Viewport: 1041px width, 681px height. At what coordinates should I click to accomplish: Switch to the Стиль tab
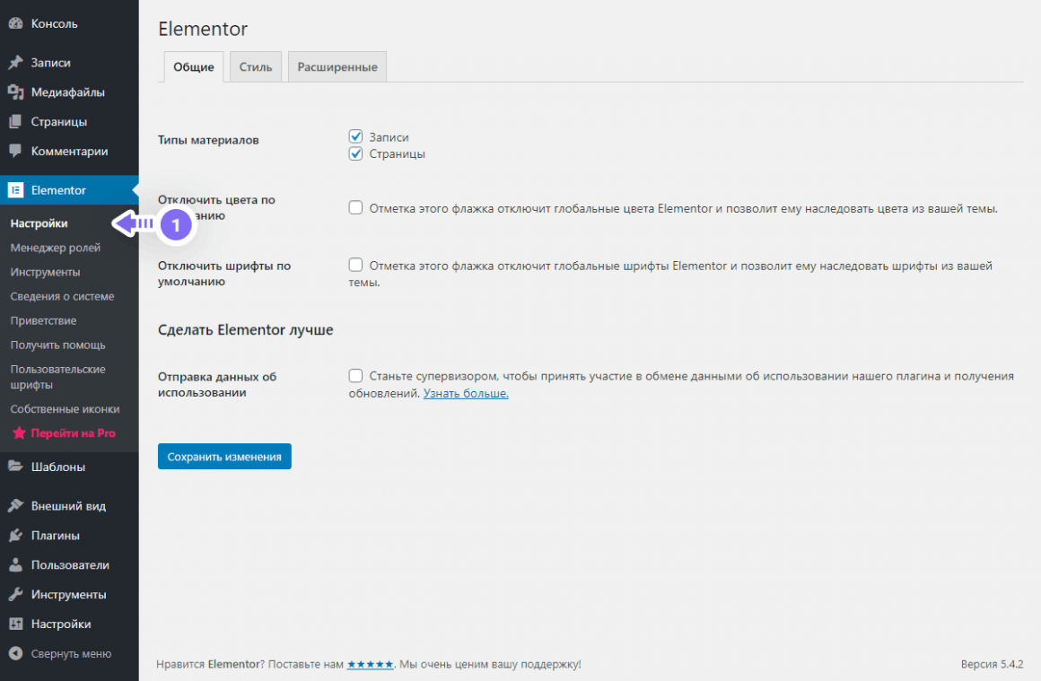click(x=256, y=67)
